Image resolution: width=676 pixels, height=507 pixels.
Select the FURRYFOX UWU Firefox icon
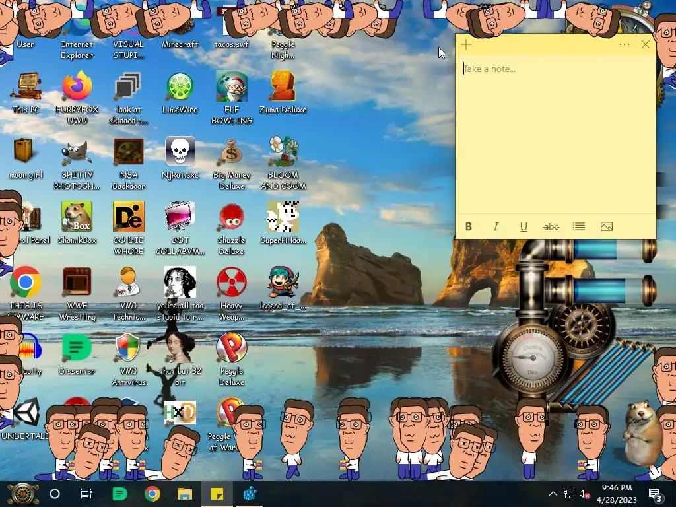[77, 98]
